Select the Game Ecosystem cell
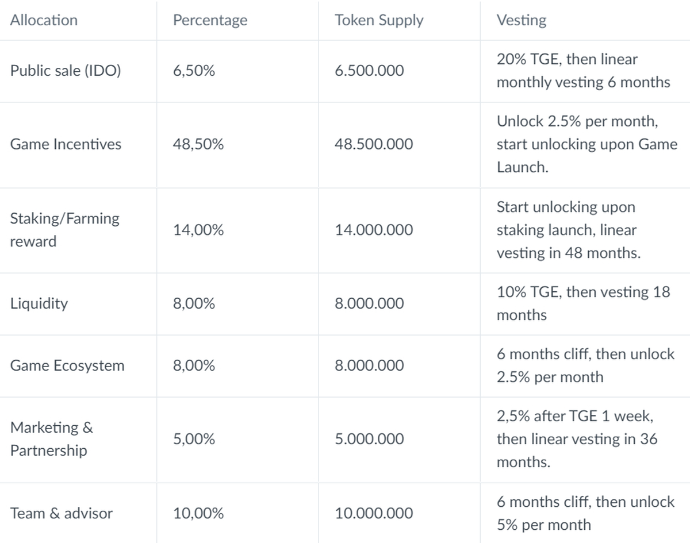 pos(67,365)
